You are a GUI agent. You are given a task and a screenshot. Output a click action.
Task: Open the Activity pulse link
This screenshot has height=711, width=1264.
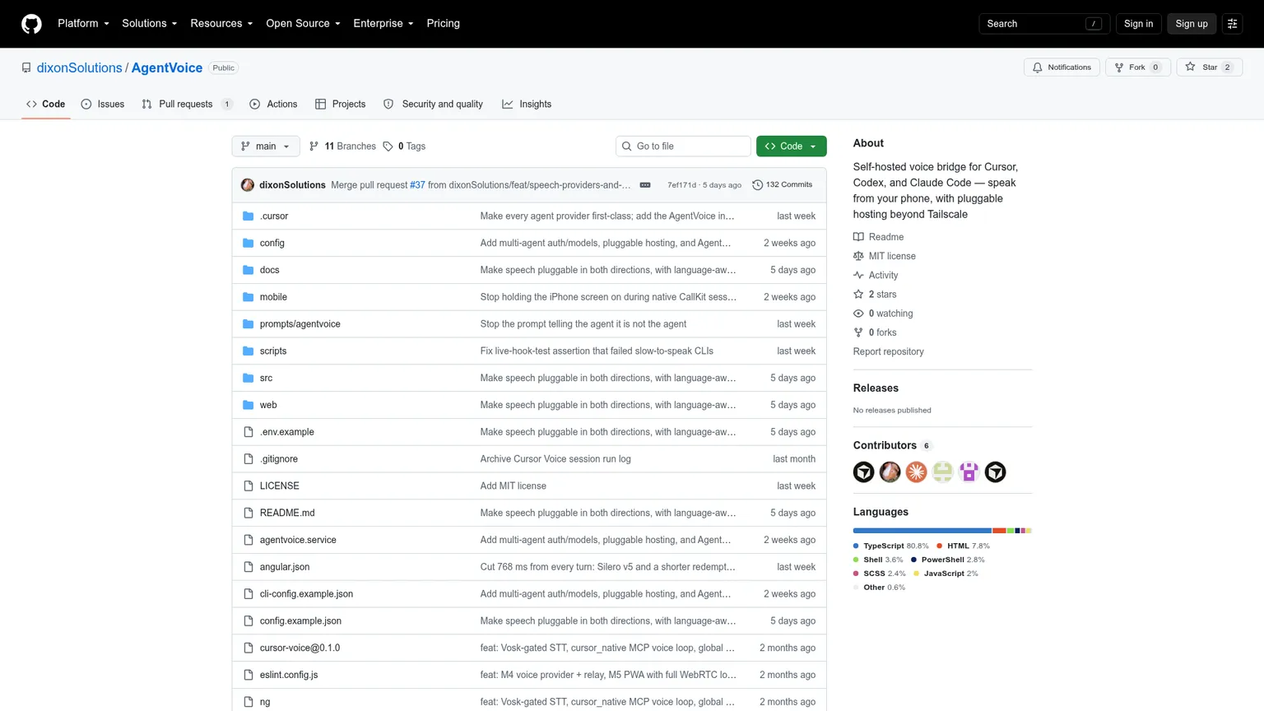tap(876, 276)
